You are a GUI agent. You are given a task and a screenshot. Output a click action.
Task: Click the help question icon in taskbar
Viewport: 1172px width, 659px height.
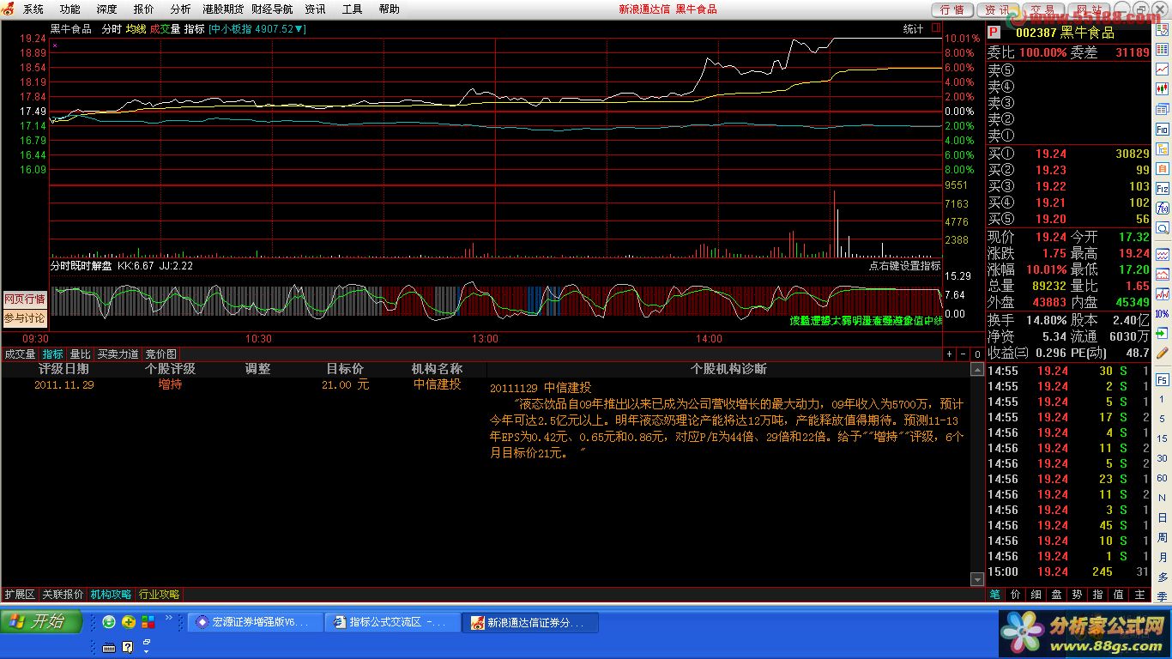click(128, 647)
